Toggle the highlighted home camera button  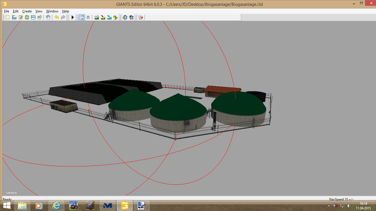point(82,17)
